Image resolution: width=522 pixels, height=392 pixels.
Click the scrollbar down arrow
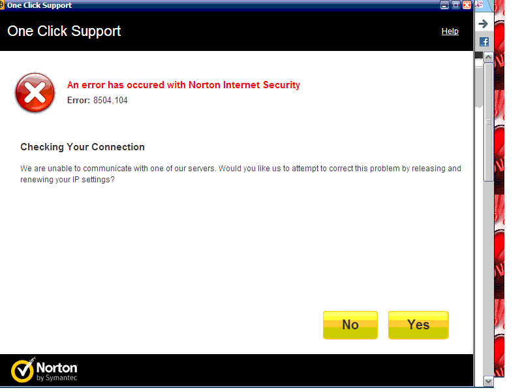(489, 380)
